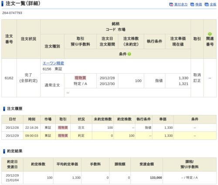Select the 133,000 受渡金額 value
This screenshot has width=218, height=185.
(x=156, y=178)
